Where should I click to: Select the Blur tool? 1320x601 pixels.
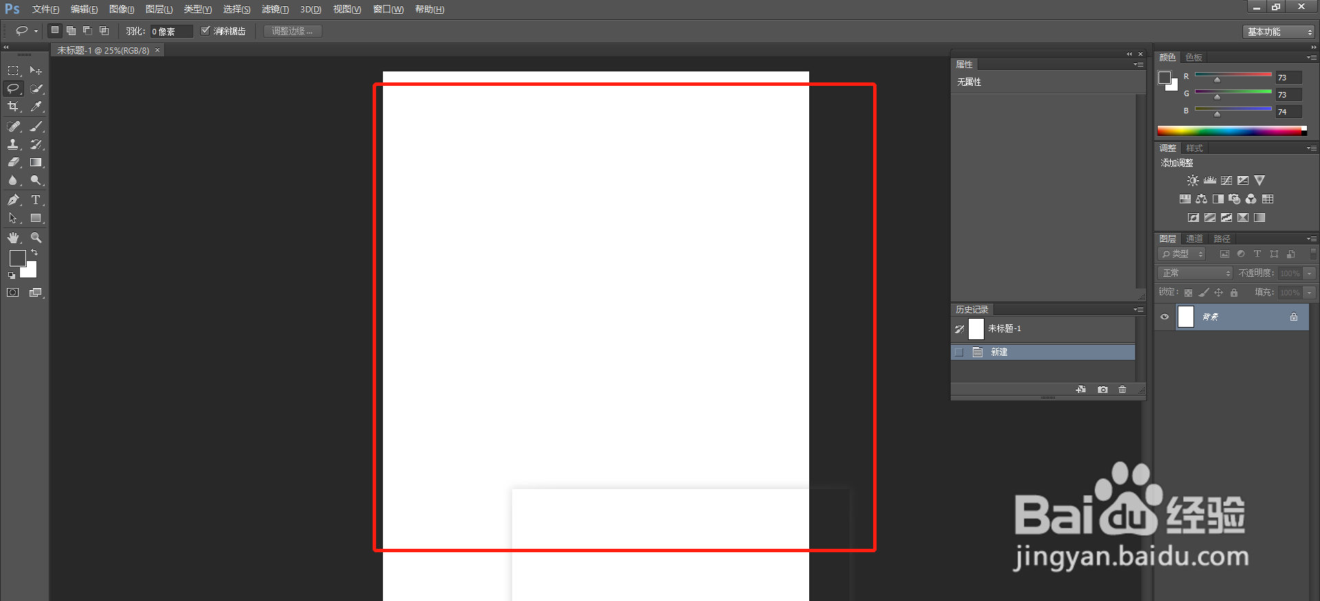[x=13, y=180]
